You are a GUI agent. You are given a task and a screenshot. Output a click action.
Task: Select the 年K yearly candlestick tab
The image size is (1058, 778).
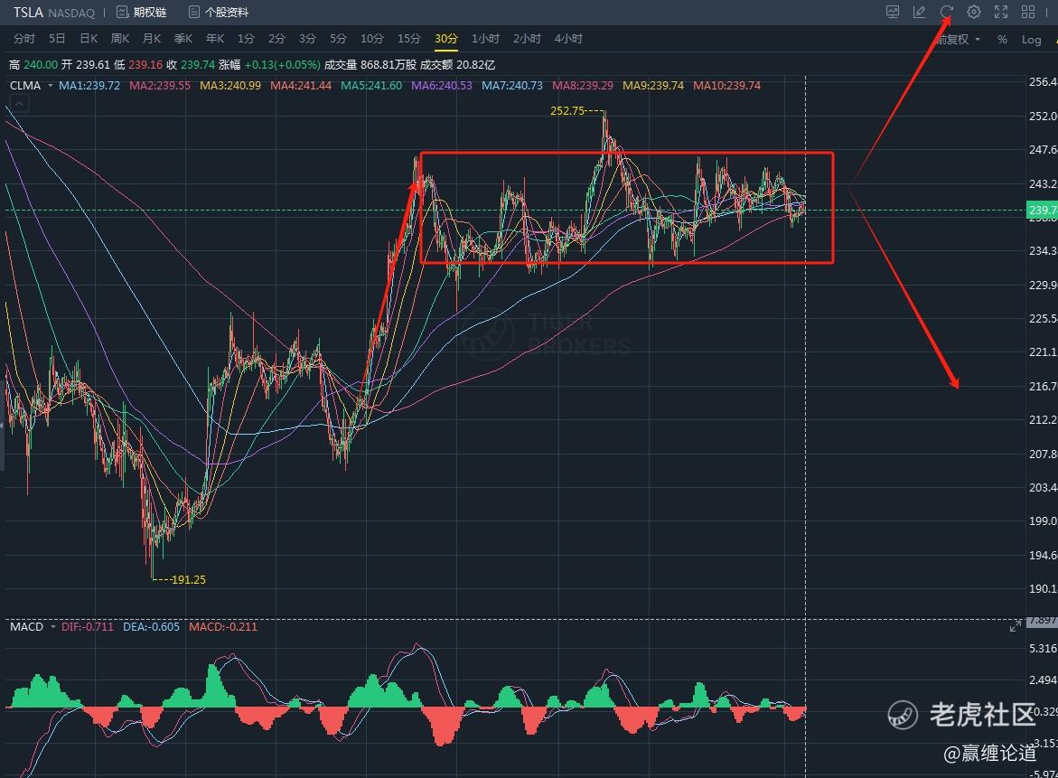click(x=215, y=39)
